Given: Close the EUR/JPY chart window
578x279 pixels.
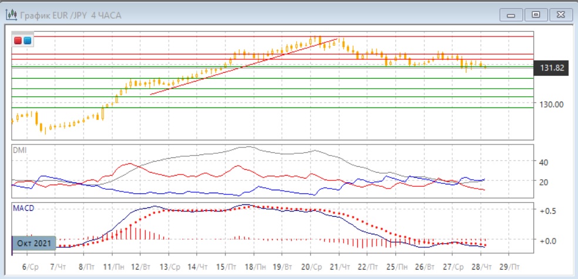Looking at the screenshot, I should (559, 15).
